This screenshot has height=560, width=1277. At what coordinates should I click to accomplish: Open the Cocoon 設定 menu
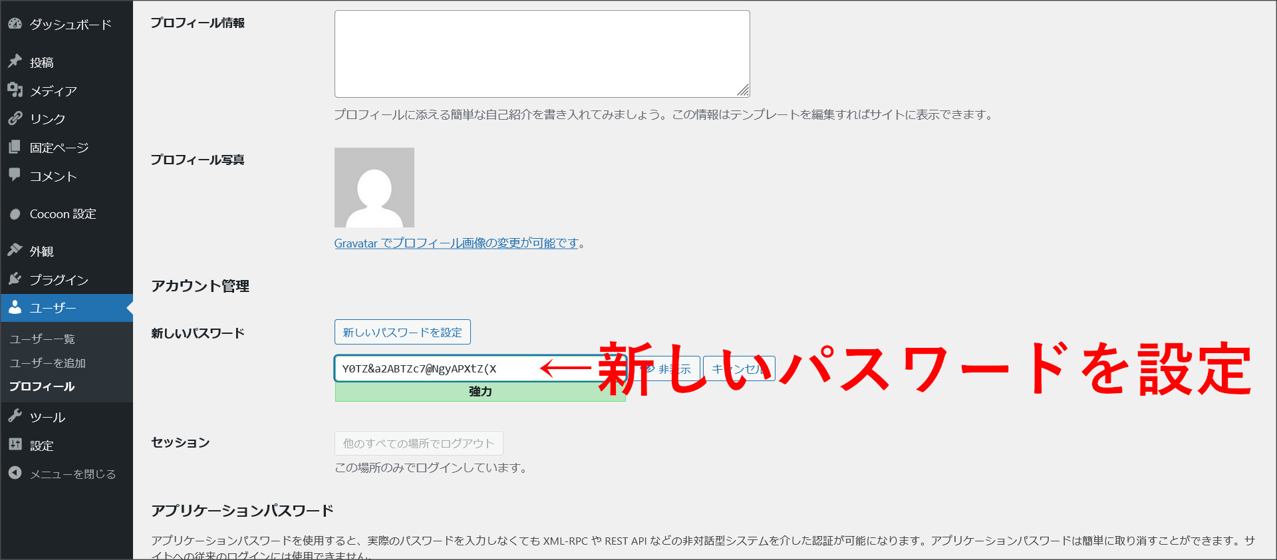click(x=63, y=214)
